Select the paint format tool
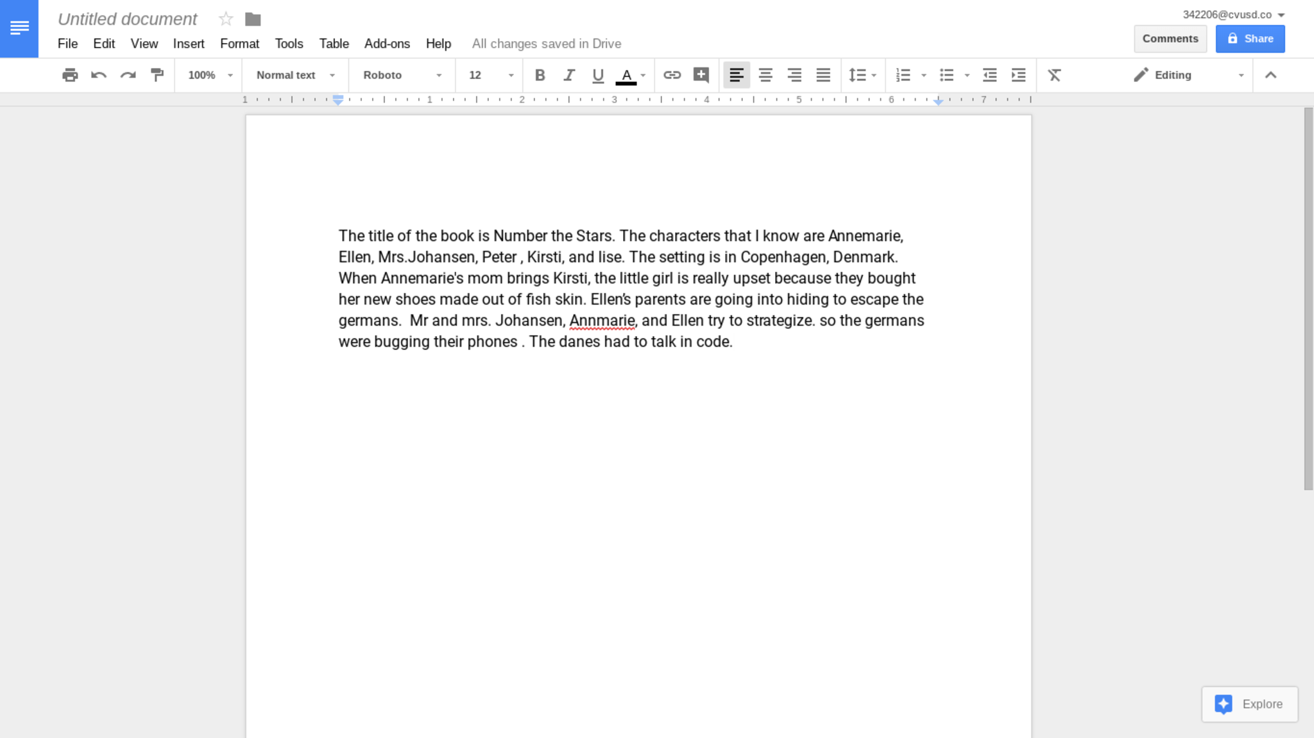The image size is (1314, 738). (x=157, y=75)
